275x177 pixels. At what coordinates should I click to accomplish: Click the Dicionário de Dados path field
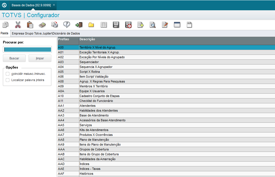[x=143, y=33]
